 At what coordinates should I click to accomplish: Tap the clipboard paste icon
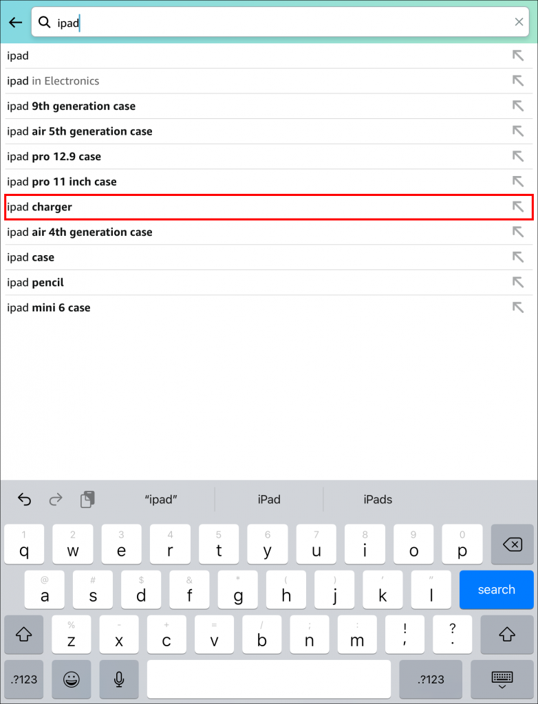point(87,500)
